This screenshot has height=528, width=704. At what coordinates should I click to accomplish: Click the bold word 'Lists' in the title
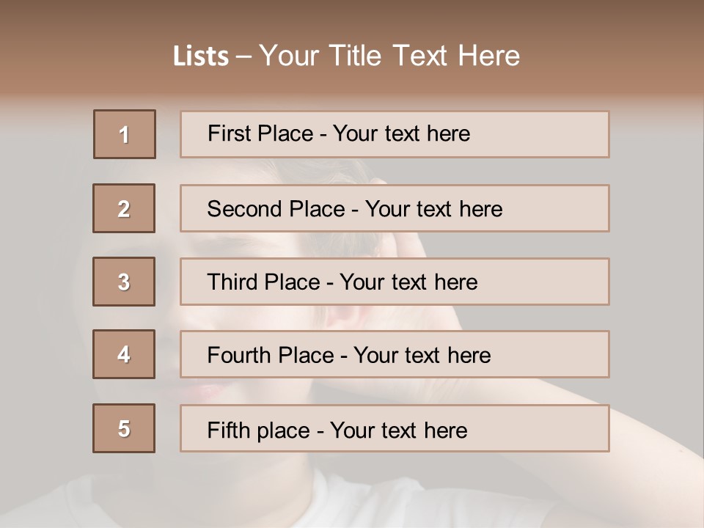[201, 56]
